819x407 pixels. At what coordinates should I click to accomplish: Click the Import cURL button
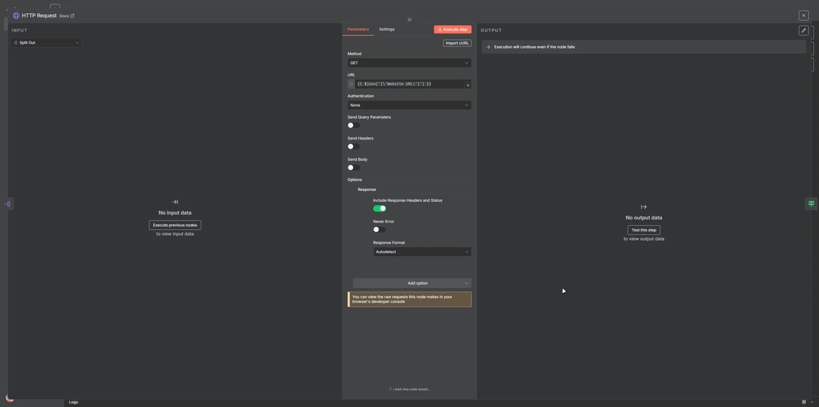457,43
